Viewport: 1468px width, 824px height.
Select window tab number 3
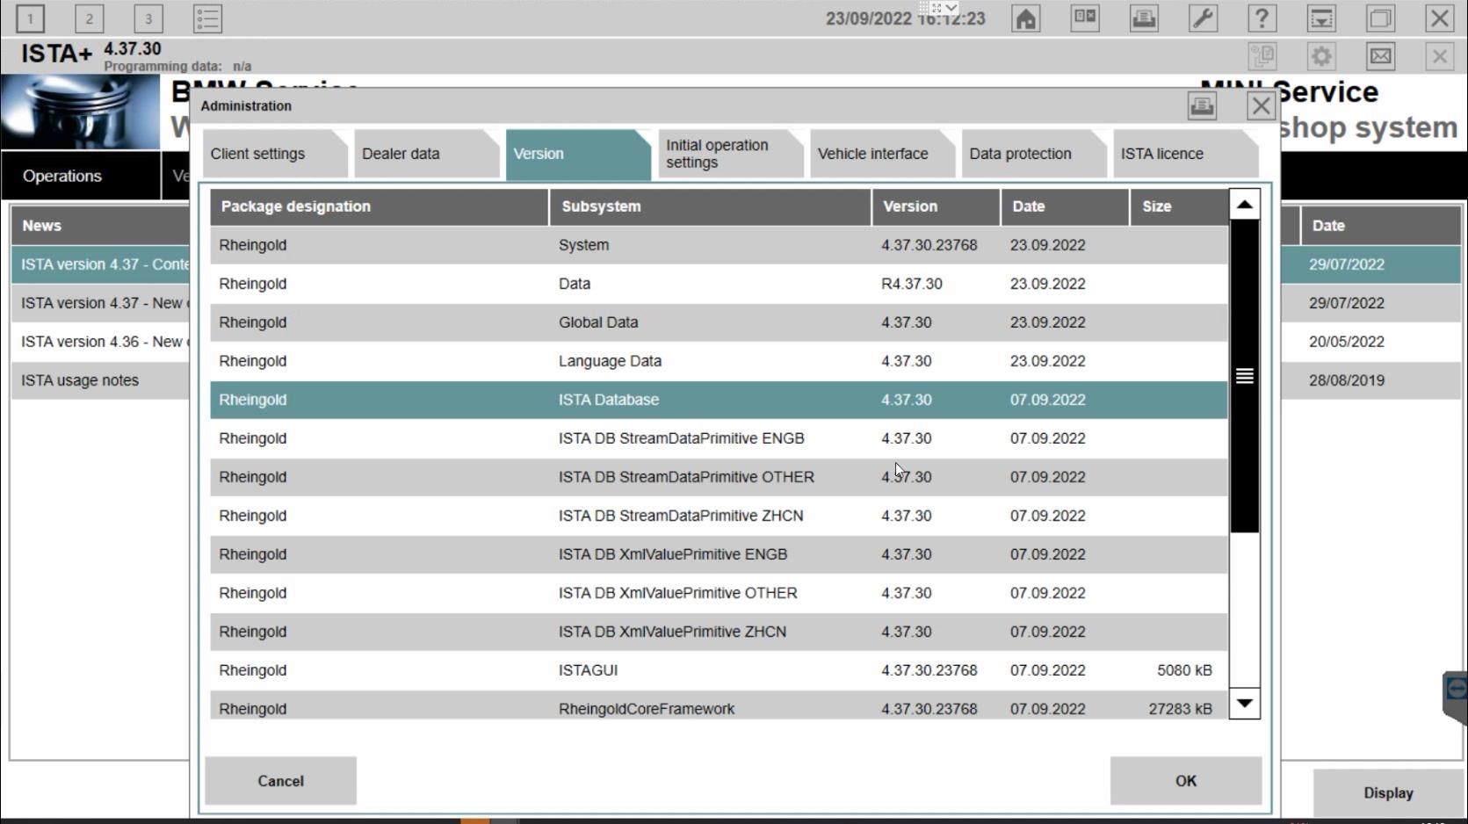tap(148, 18)
